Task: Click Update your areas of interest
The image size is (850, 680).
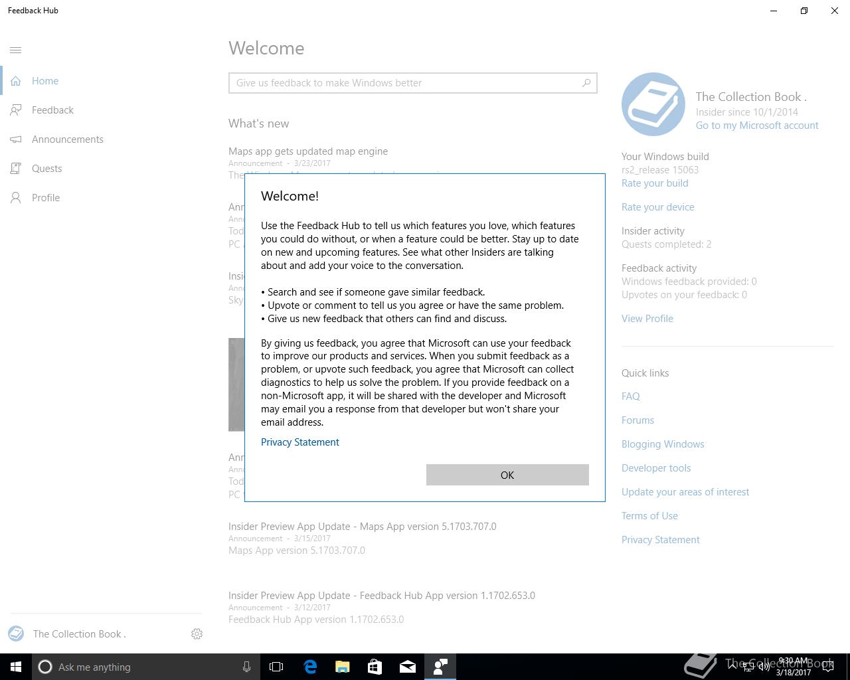Action: pyautogui.click(x=685, y=492)
